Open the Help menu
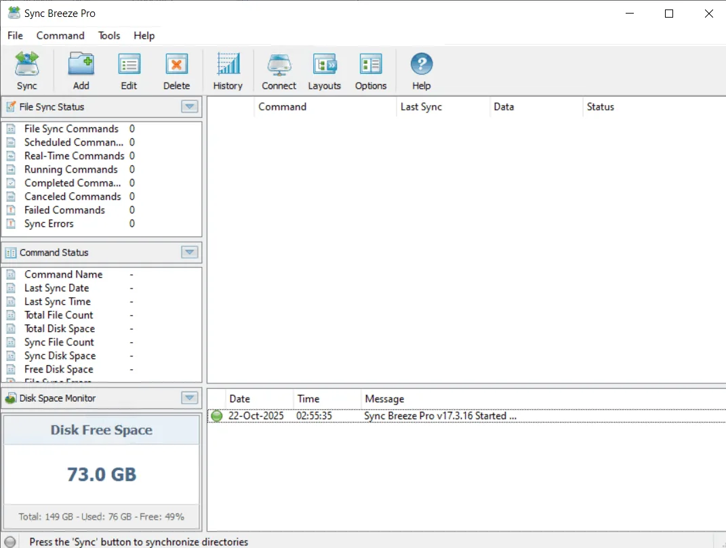This screenshot has height=548, width=726. click(144, 36)
